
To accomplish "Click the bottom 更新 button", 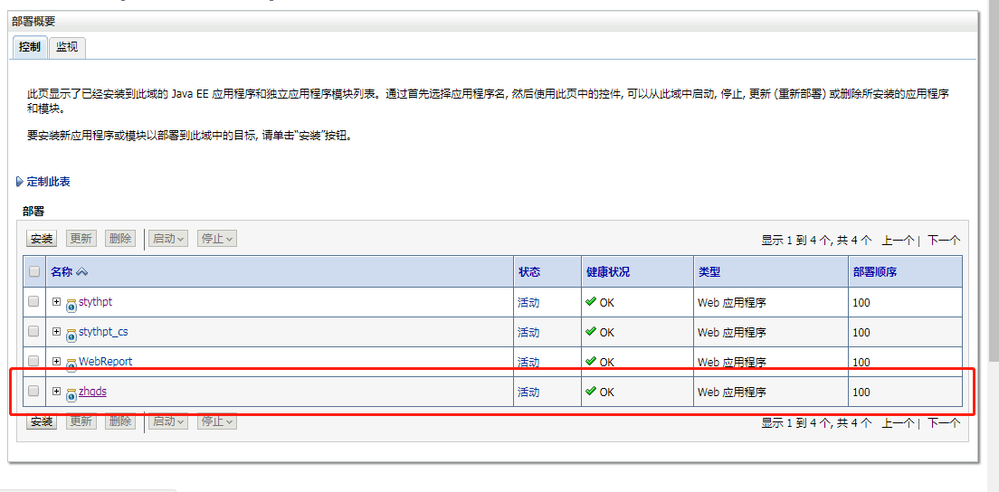I will click(81, 421).
